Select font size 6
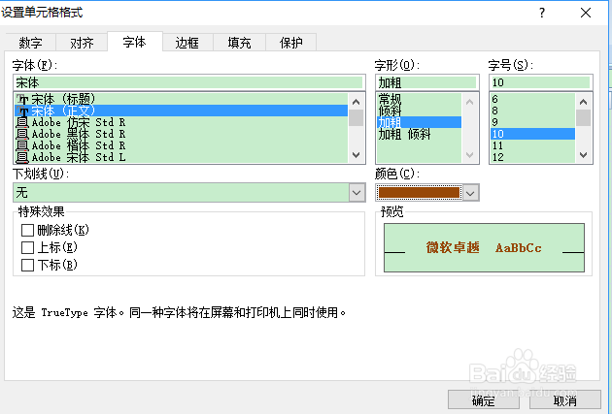 click(x=532, y=99)
